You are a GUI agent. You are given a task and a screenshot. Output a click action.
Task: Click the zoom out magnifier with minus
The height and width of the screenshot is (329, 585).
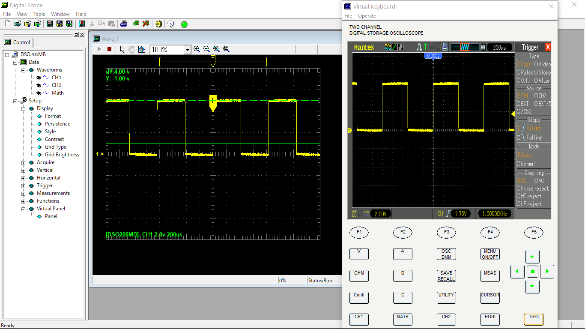[x=206, y=49]
